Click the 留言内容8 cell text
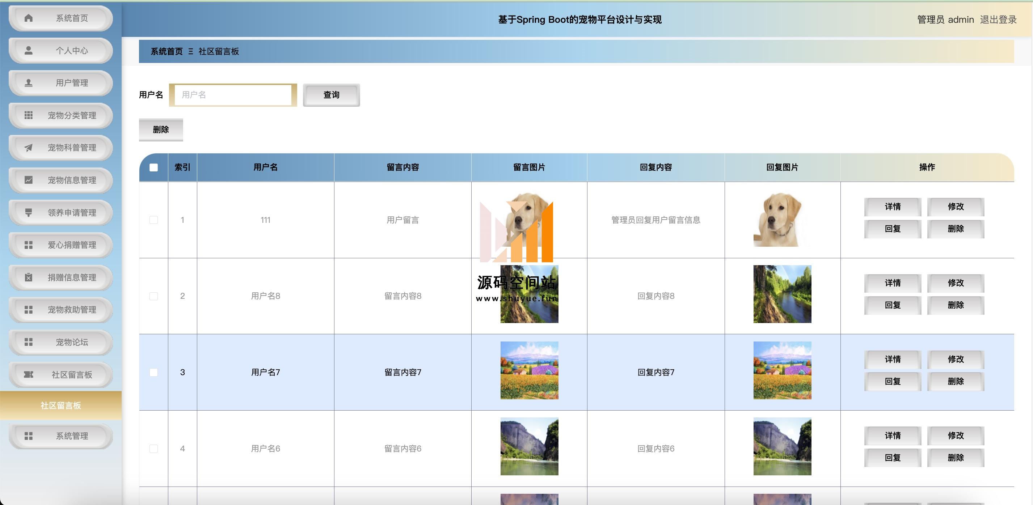1033x505 pixels. (402, 296)
